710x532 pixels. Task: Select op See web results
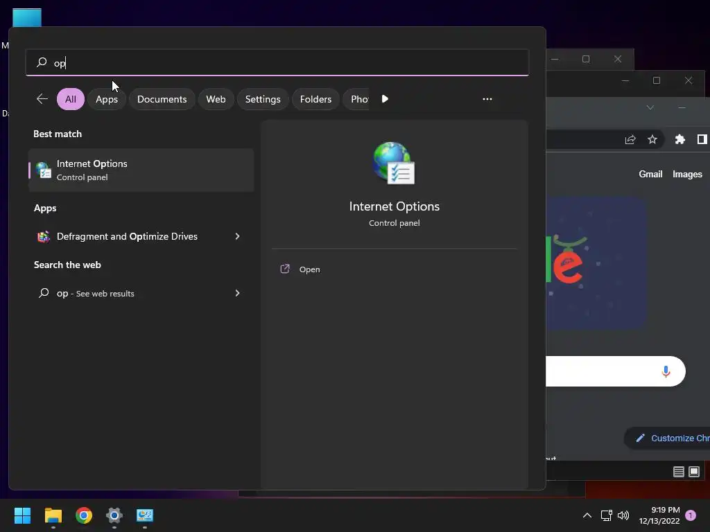(x=141, y=293)
